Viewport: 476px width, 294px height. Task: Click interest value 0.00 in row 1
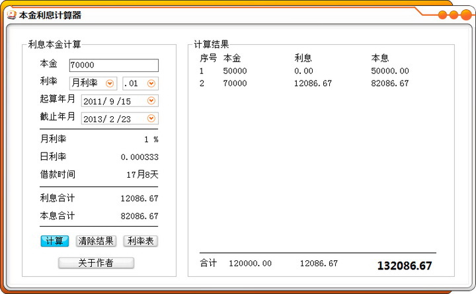tap(303, 71)
